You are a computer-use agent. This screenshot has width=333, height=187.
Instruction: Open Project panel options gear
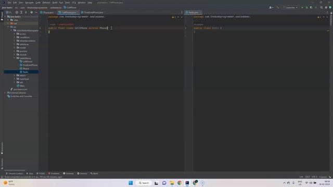pos(31,12)
